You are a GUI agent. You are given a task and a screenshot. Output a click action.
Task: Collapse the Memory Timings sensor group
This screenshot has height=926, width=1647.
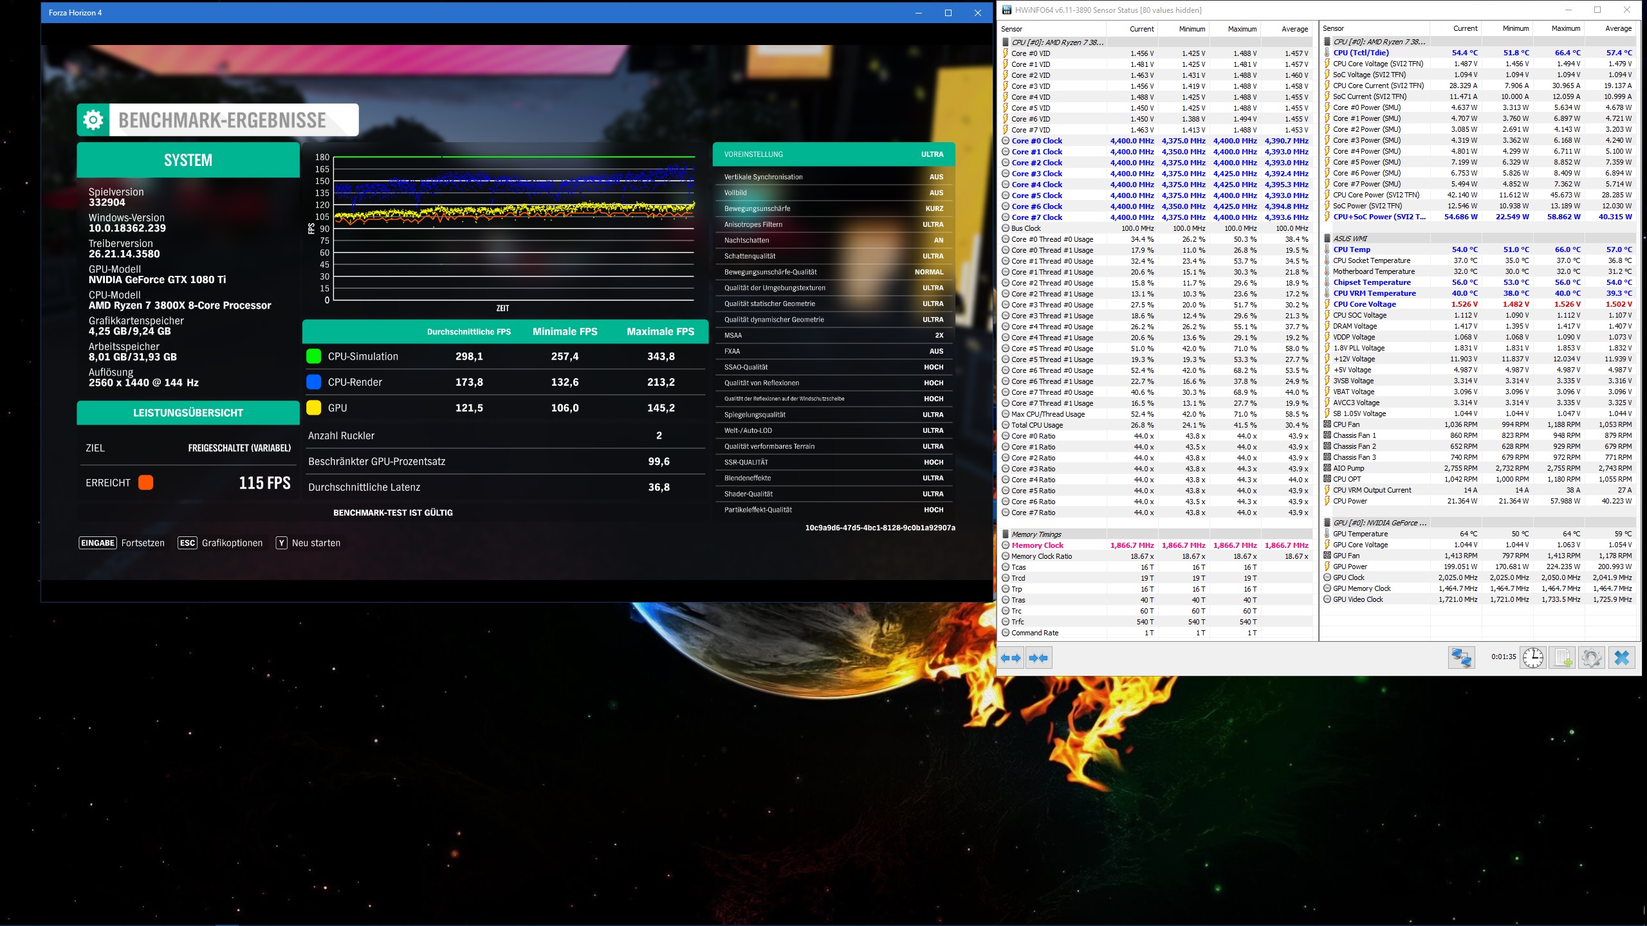1036,534
